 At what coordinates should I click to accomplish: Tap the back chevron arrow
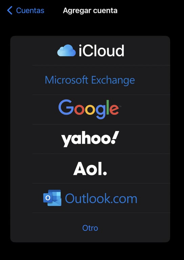pyautogui.click(x=10, y=10)
